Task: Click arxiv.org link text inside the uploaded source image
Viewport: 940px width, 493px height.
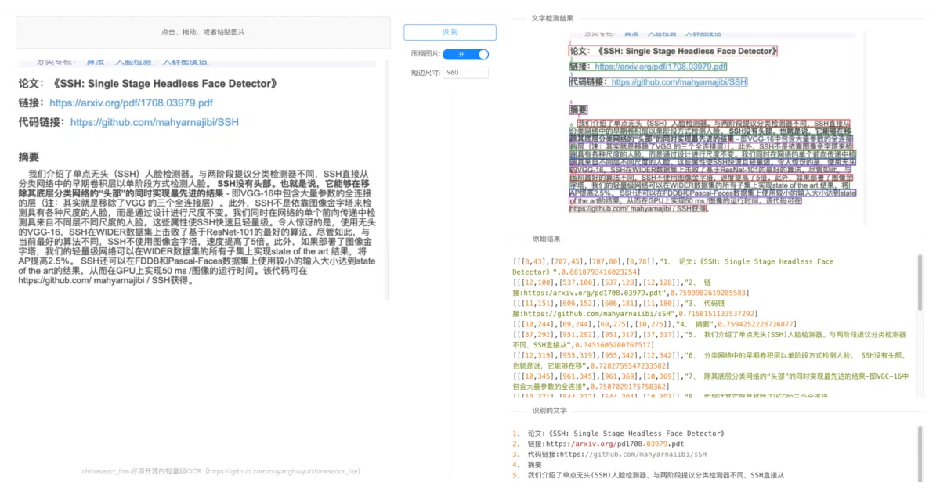Action: [x=131, y=103]
